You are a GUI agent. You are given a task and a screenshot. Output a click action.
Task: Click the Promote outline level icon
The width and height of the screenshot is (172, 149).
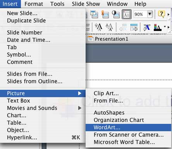[123, 27]
